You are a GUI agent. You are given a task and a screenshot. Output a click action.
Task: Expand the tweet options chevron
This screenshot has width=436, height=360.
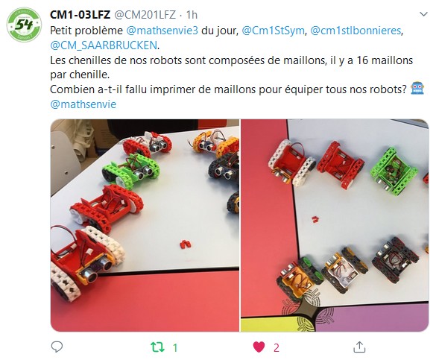pyautogui.click(x=423, y=14)
